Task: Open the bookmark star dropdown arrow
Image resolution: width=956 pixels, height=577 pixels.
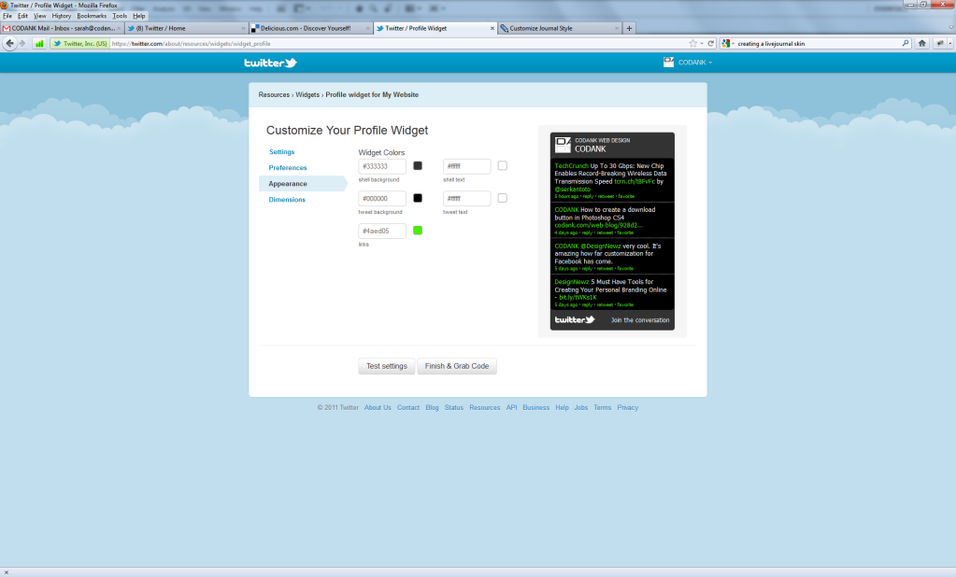Action: point(702,43)
